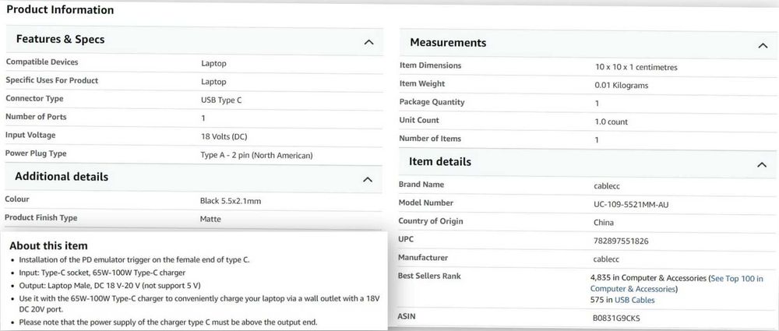This screenshot has width=779, height=331.
Task: Click the Best Sellers Rank label
Action: [430, 276]
